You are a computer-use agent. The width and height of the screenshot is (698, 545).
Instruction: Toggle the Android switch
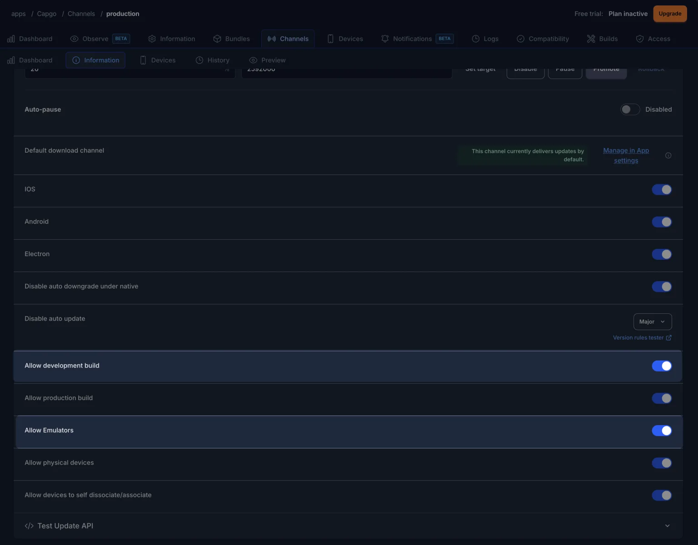click(662, 222)
